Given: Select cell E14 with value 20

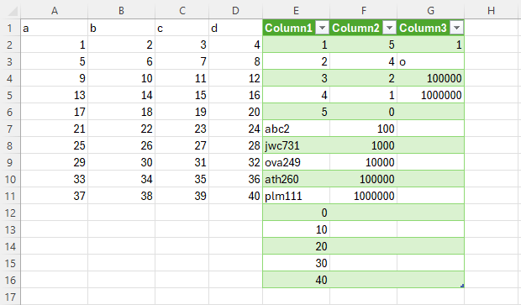Looking at the screenshot, I should [x=296, y=246].
